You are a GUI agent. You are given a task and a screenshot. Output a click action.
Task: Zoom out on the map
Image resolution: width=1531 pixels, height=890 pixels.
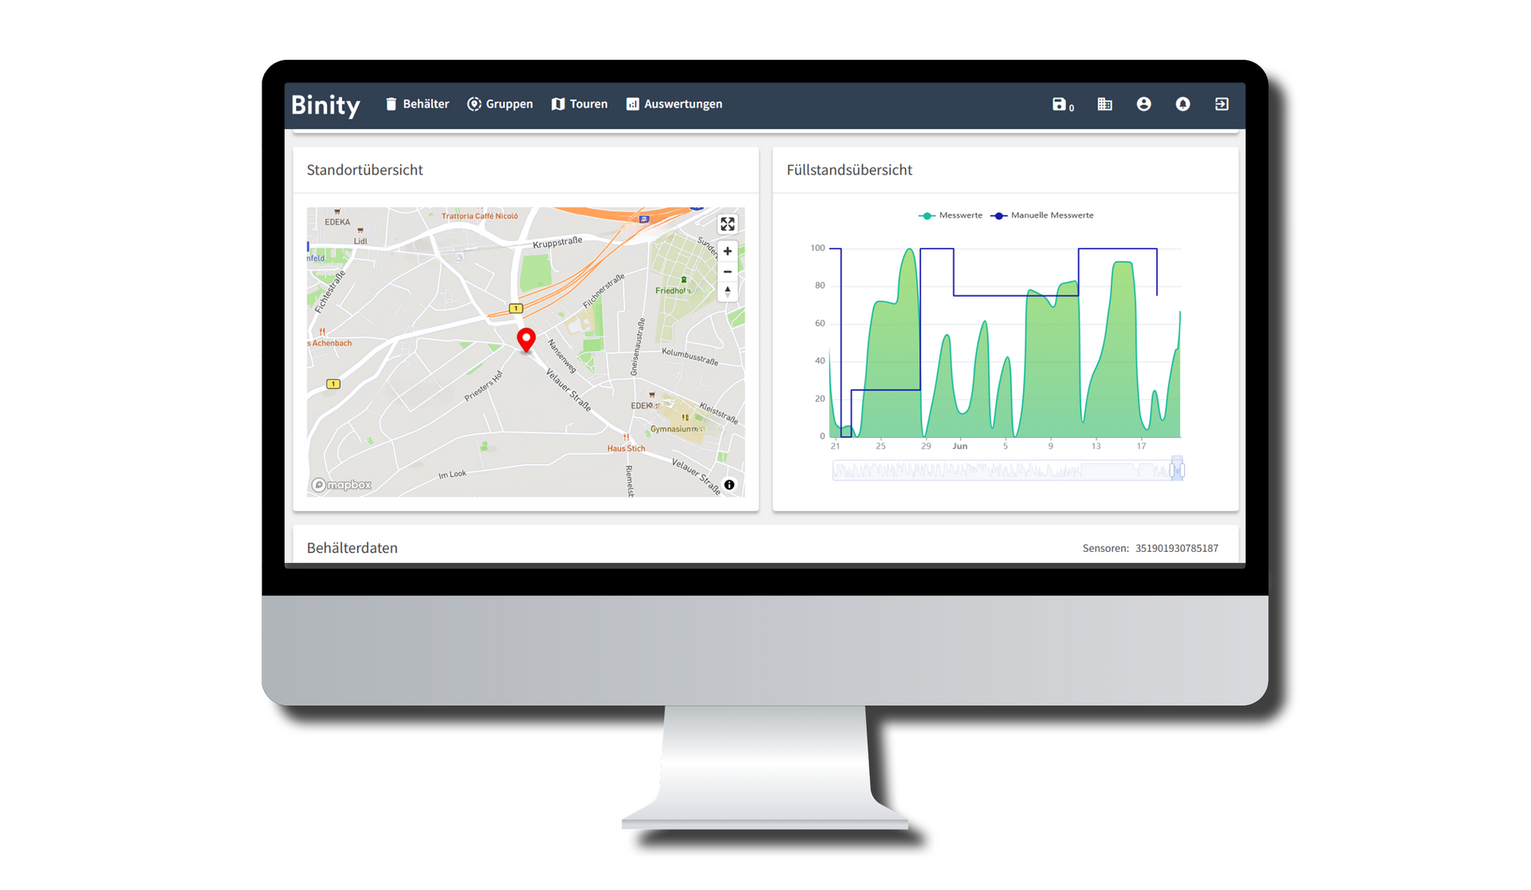tap(727, 271)
